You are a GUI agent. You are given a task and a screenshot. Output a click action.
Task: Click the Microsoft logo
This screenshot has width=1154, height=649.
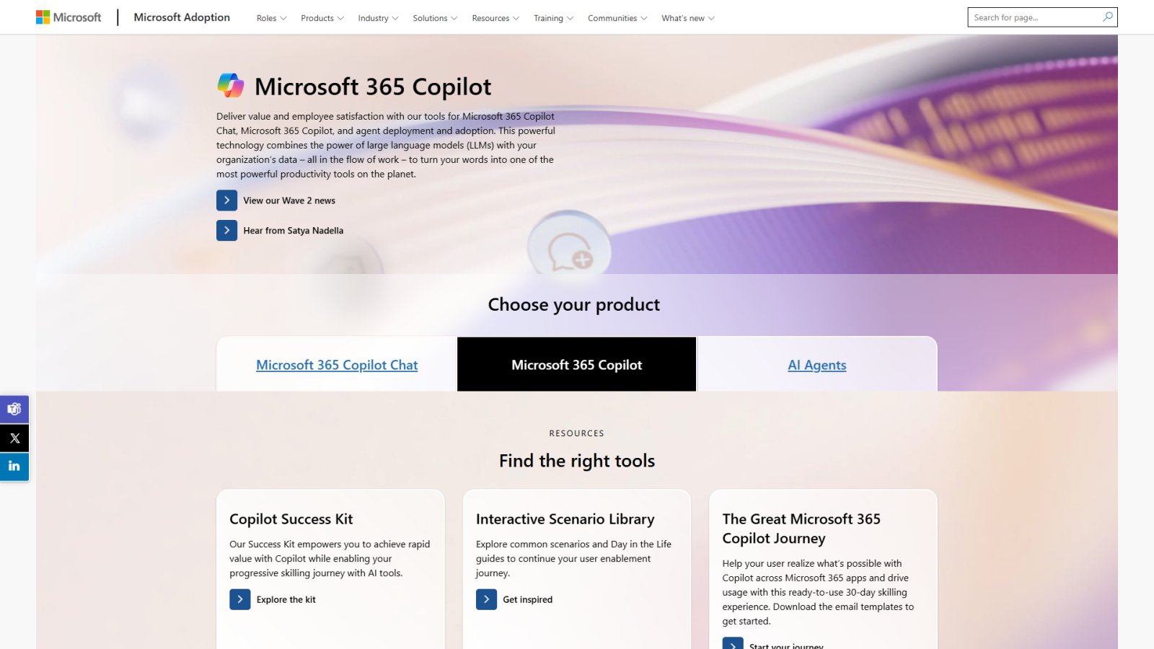click(69, 17)
